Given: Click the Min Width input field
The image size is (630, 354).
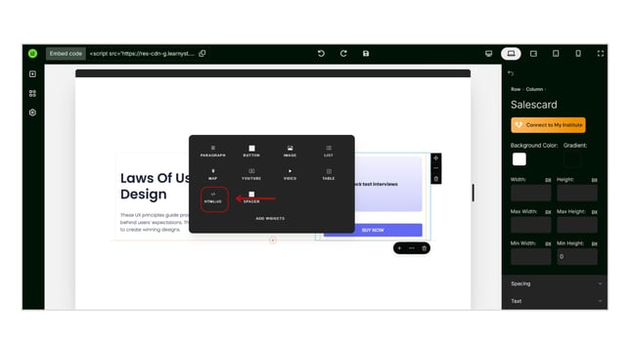Looking at the screenshot, I should (x=531, y=257).
